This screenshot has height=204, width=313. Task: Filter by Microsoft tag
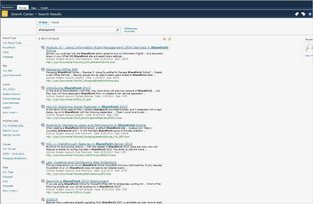8,177
